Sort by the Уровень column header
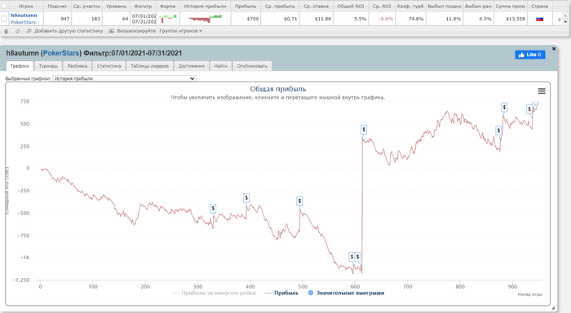This screenshot has width=571, height=313. [x=116, y=7]
